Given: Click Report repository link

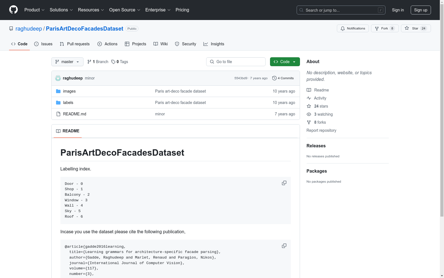Looking at the screenshot, I should click(x=321, y=130).
